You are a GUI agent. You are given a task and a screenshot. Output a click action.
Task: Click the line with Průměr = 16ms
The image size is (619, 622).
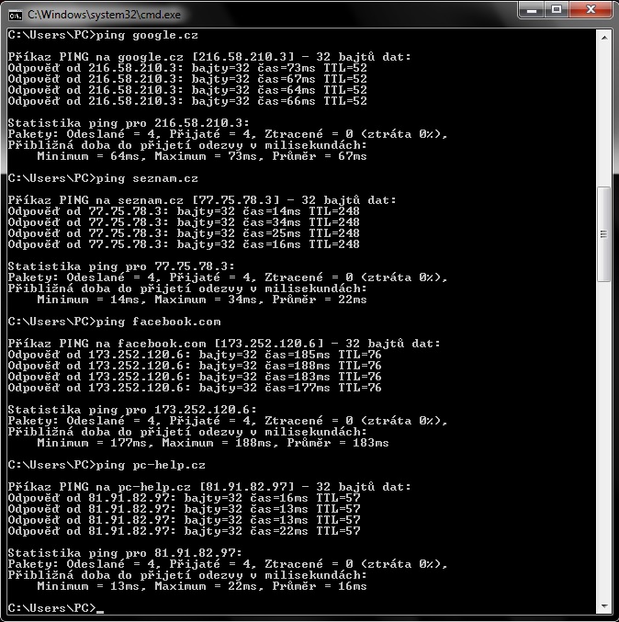point(202,586)
